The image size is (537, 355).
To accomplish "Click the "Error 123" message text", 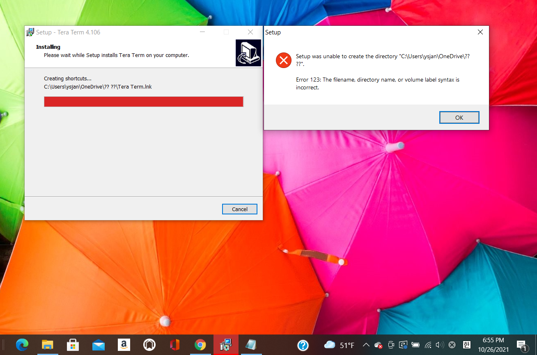I will [x=378, y=83].
